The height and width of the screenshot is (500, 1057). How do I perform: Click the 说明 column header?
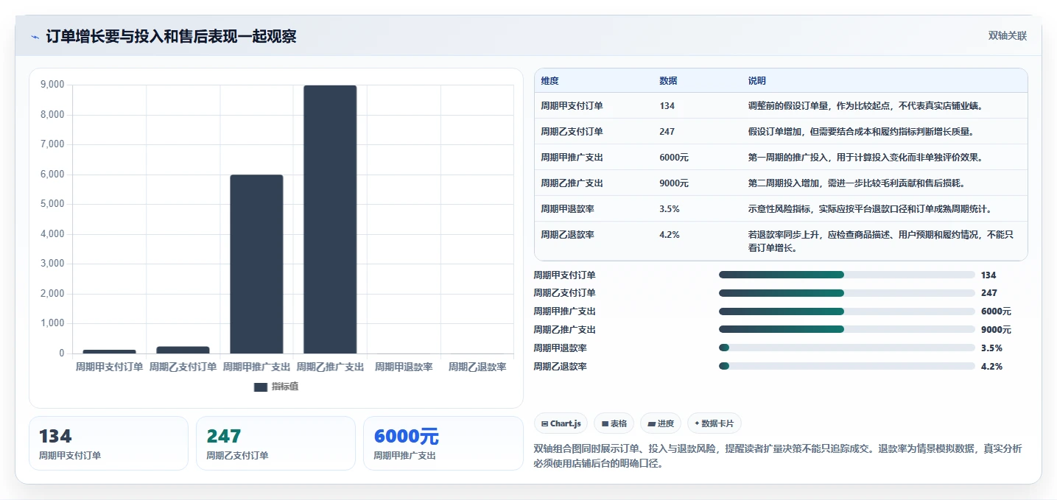756,81
